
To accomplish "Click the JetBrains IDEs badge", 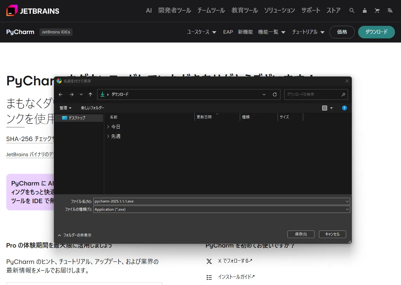I will tap(56, 32).
